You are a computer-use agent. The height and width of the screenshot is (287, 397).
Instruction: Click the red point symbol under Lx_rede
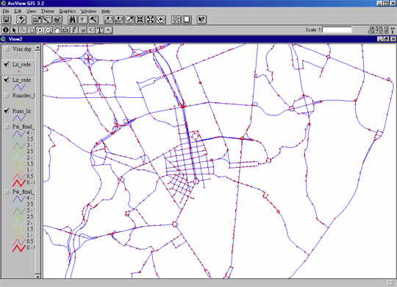click(18, 71)
